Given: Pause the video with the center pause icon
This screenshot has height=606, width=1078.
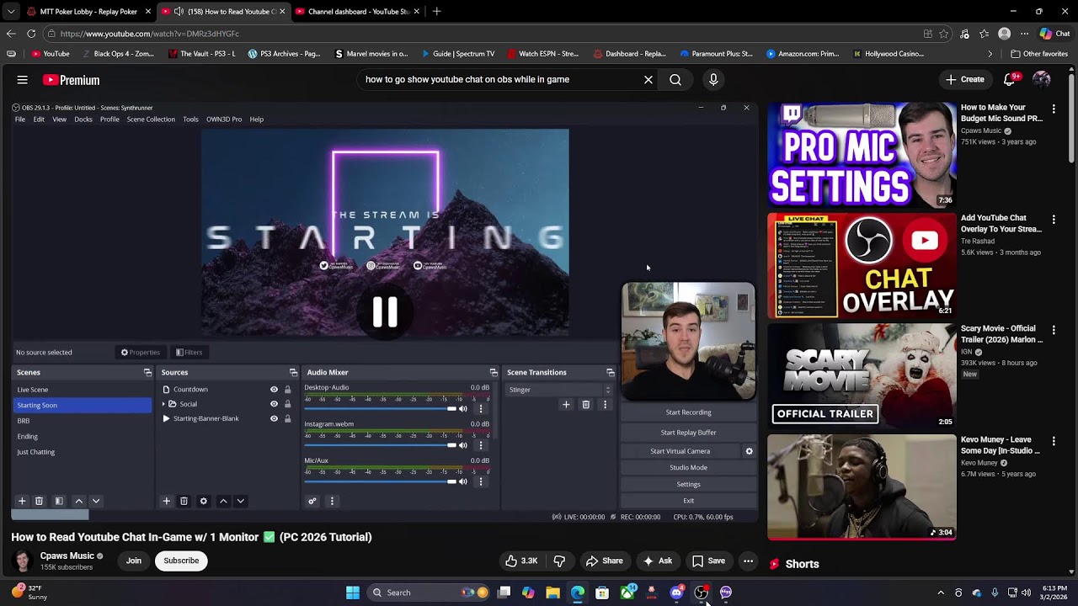Looking at the screenshot, I should point(385,312).
